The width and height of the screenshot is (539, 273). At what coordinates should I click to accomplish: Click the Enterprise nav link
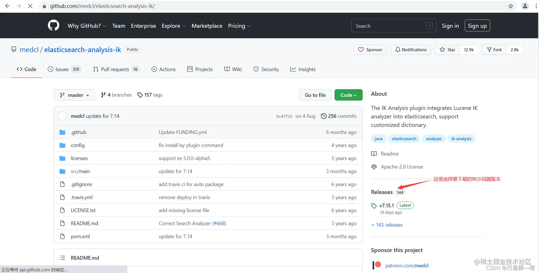pos(143,26)
